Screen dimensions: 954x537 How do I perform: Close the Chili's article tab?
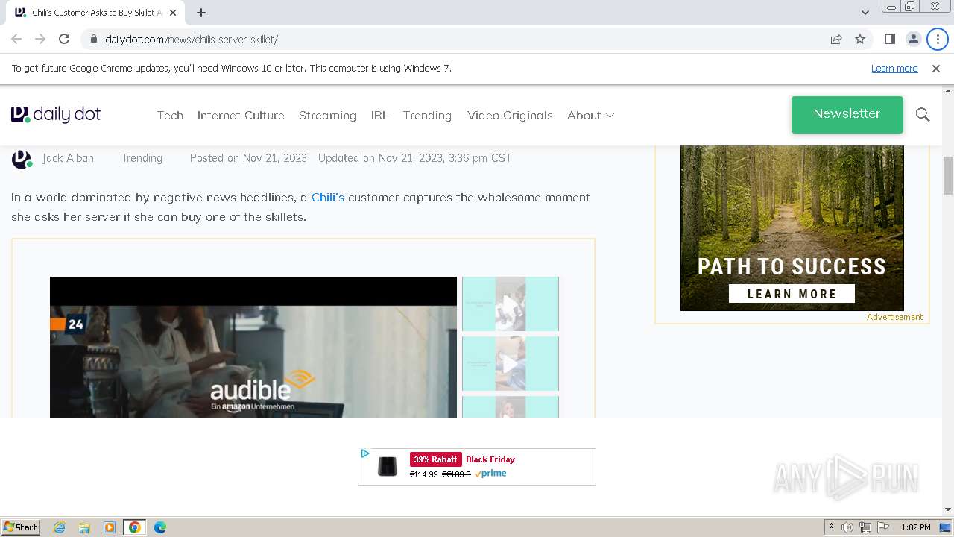(173, 13)
